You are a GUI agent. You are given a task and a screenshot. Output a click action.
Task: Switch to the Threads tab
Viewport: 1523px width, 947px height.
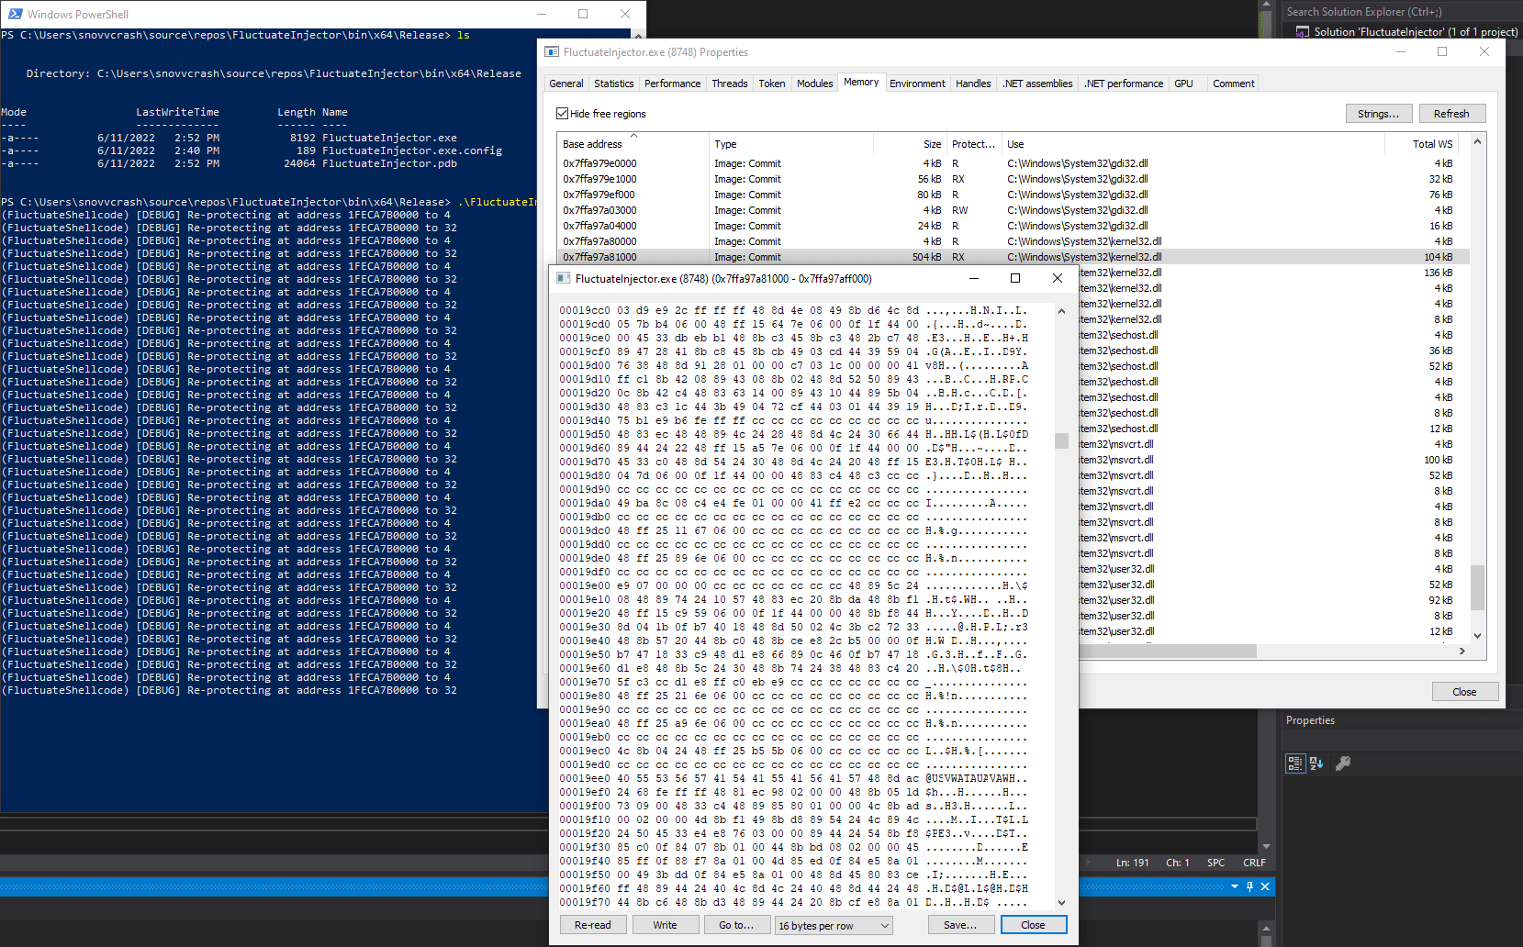pos(729,84)
